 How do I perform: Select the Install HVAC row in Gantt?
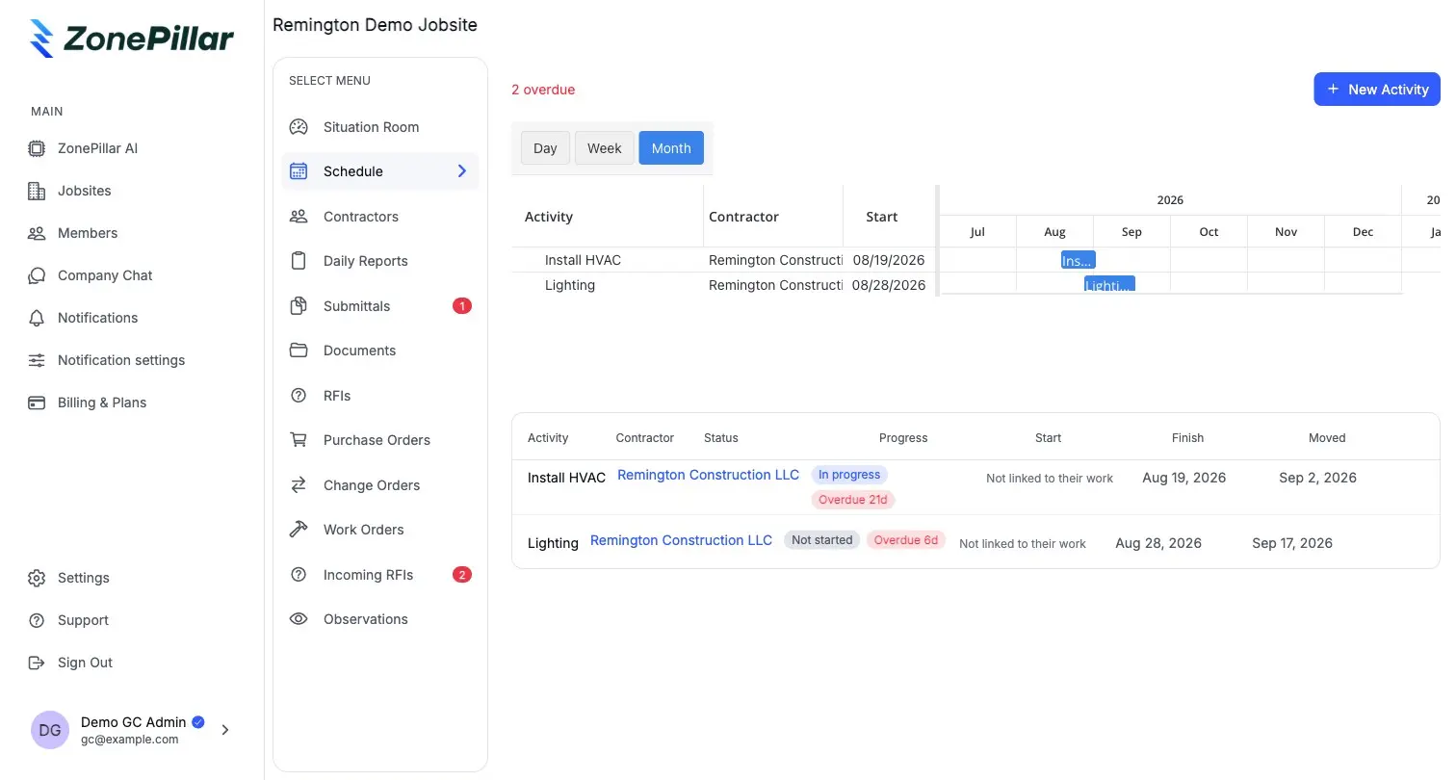[722, 260]
